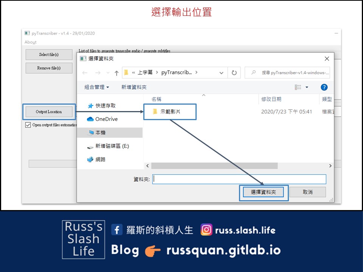Expand the address bar history dropdown
Image resolution: width=363 pixels, height=272 pixels.
click(x=221, y=73)
